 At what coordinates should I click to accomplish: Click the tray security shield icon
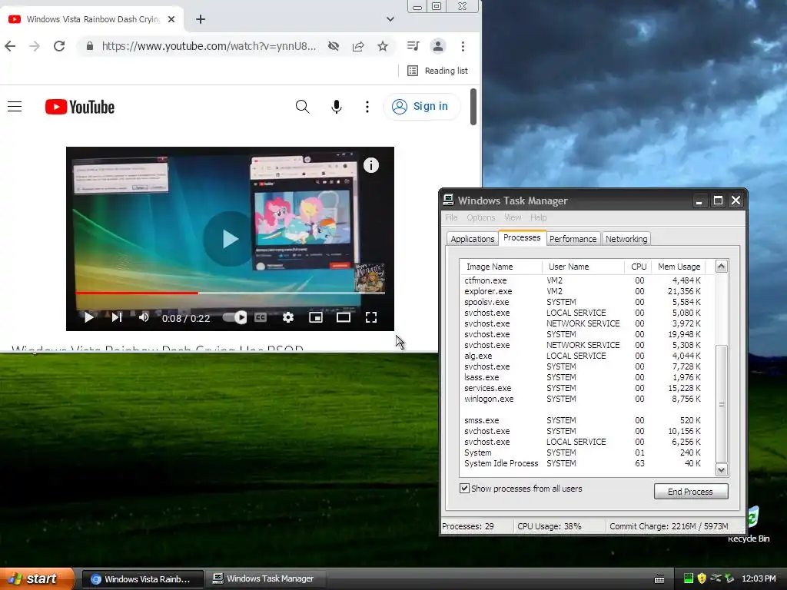[x=702, y=578]
